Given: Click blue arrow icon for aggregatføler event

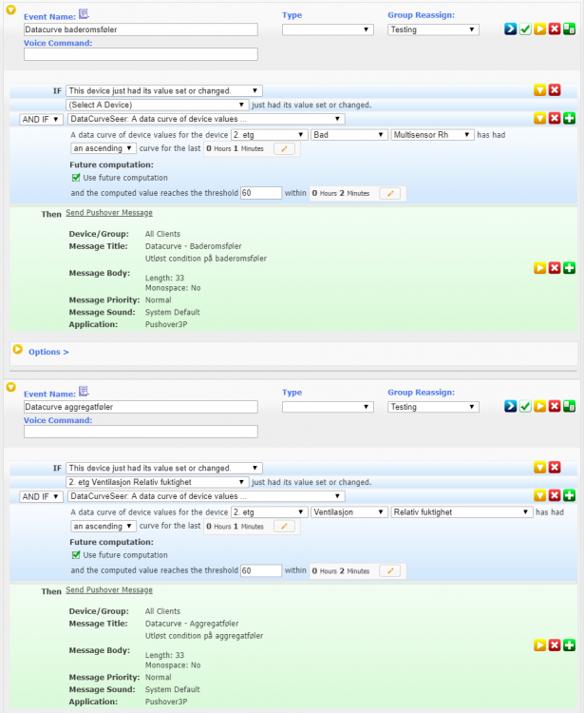Looking at the screenshot, I should click(511, 406).
